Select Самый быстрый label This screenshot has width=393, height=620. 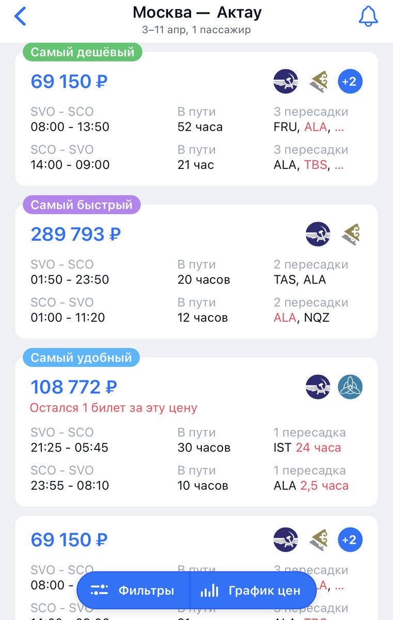[x=82, y=205]
